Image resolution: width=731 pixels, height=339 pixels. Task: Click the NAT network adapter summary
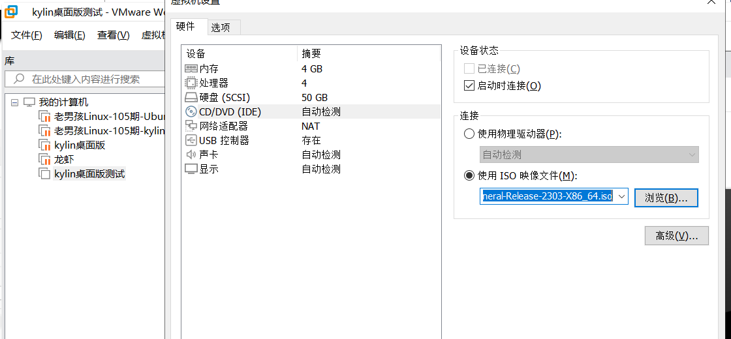click(311, 126)
